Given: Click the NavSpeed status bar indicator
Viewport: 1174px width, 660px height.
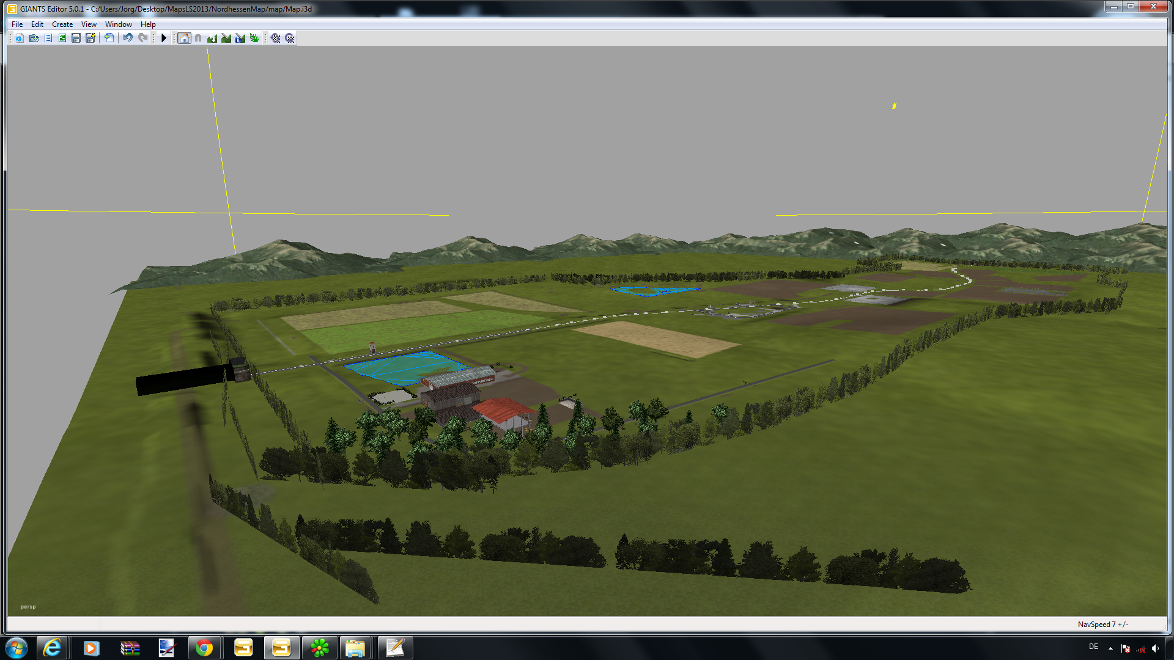Looking at the screenshot, I should 1102,624.
